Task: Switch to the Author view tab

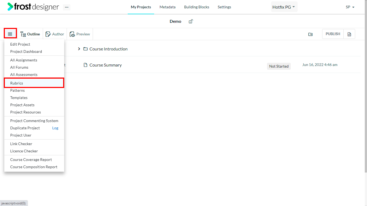Action: pyautogui.click(x=55, y=34)
